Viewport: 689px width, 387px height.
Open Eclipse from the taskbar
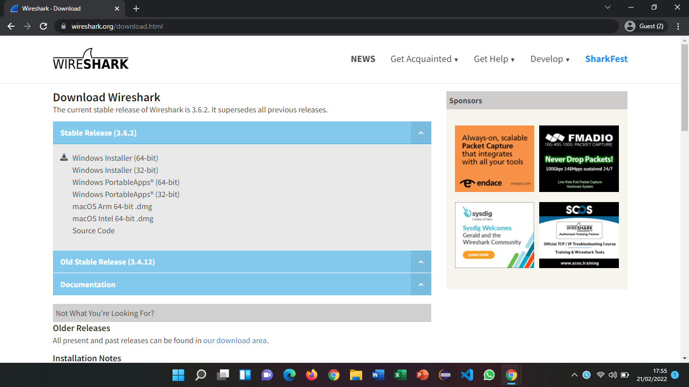(x=444, y=375)
